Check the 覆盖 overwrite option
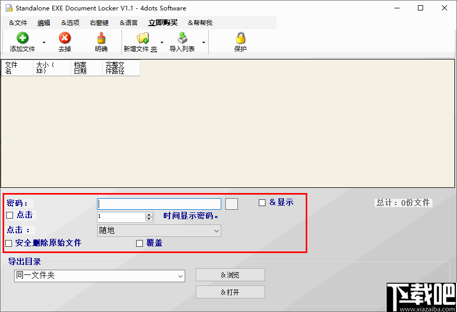Image resolution: width=457 pixels, height=312 pixels. (139, 243)
